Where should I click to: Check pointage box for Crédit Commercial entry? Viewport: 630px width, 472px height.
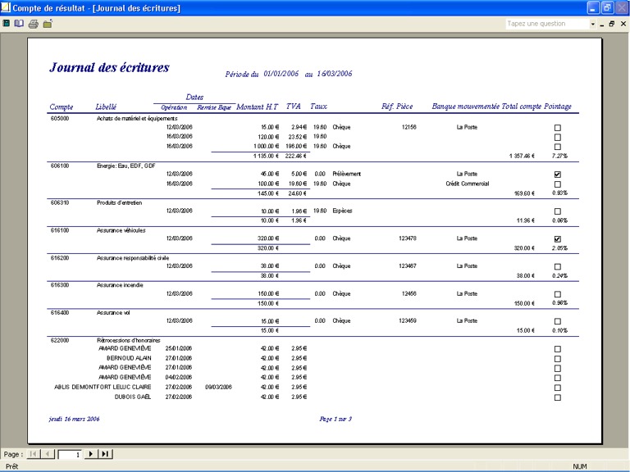click(558, 184)
